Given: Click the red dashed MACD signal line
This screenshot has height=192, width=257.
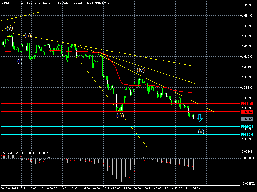Looking at the screenshot, I should [135, 171].
